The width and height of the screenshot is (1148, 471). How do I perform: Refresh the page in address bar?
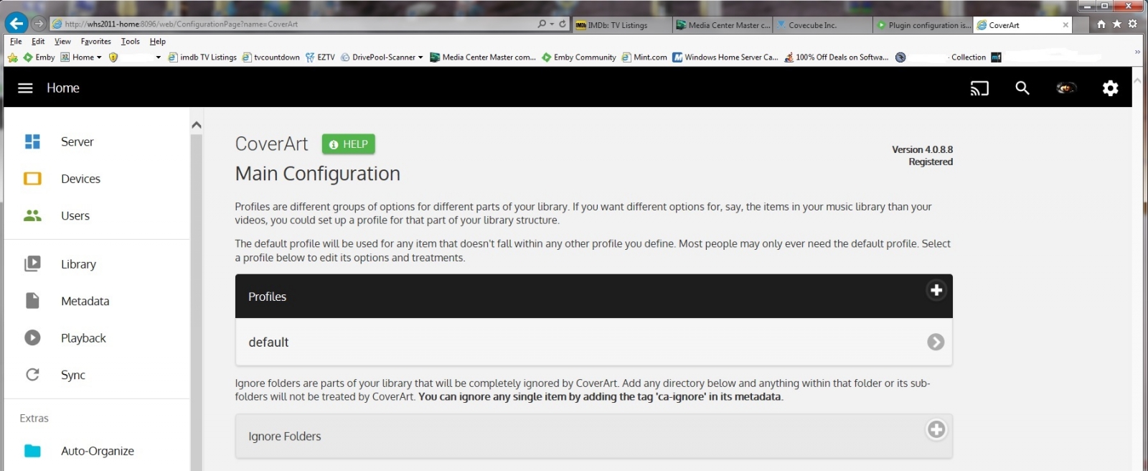tap(563, 24)
